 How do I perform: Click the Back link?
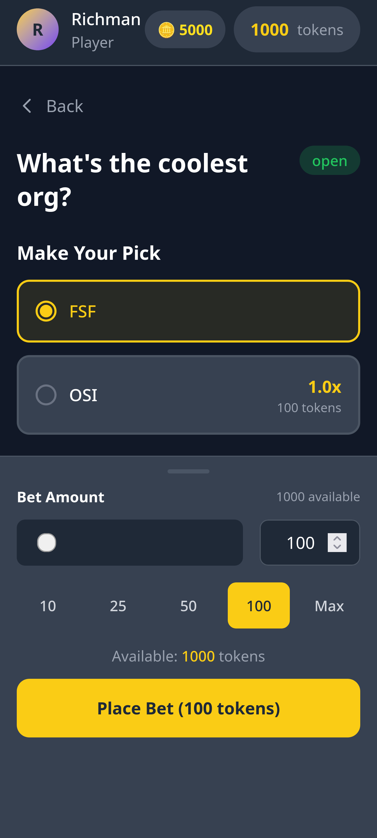point(64,106)
